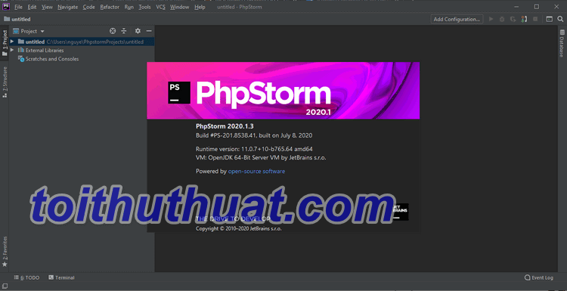The height and width of the screenshot is (291, 567).
Task: Open the 2: Favorites side tab
Action: click(x=5, y=252)
